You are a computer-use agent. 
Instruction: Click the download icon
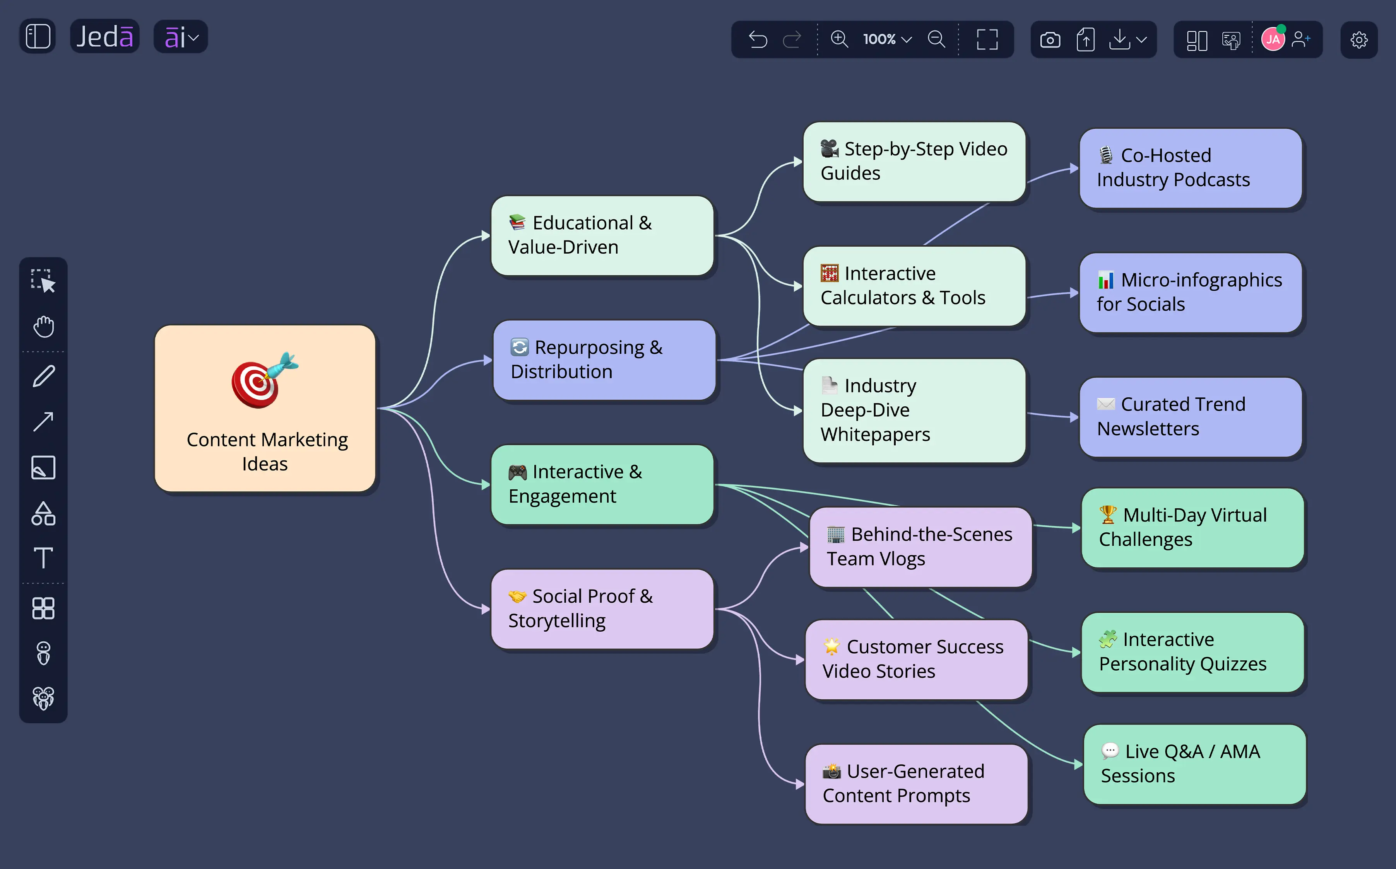tap(1119, 40)
